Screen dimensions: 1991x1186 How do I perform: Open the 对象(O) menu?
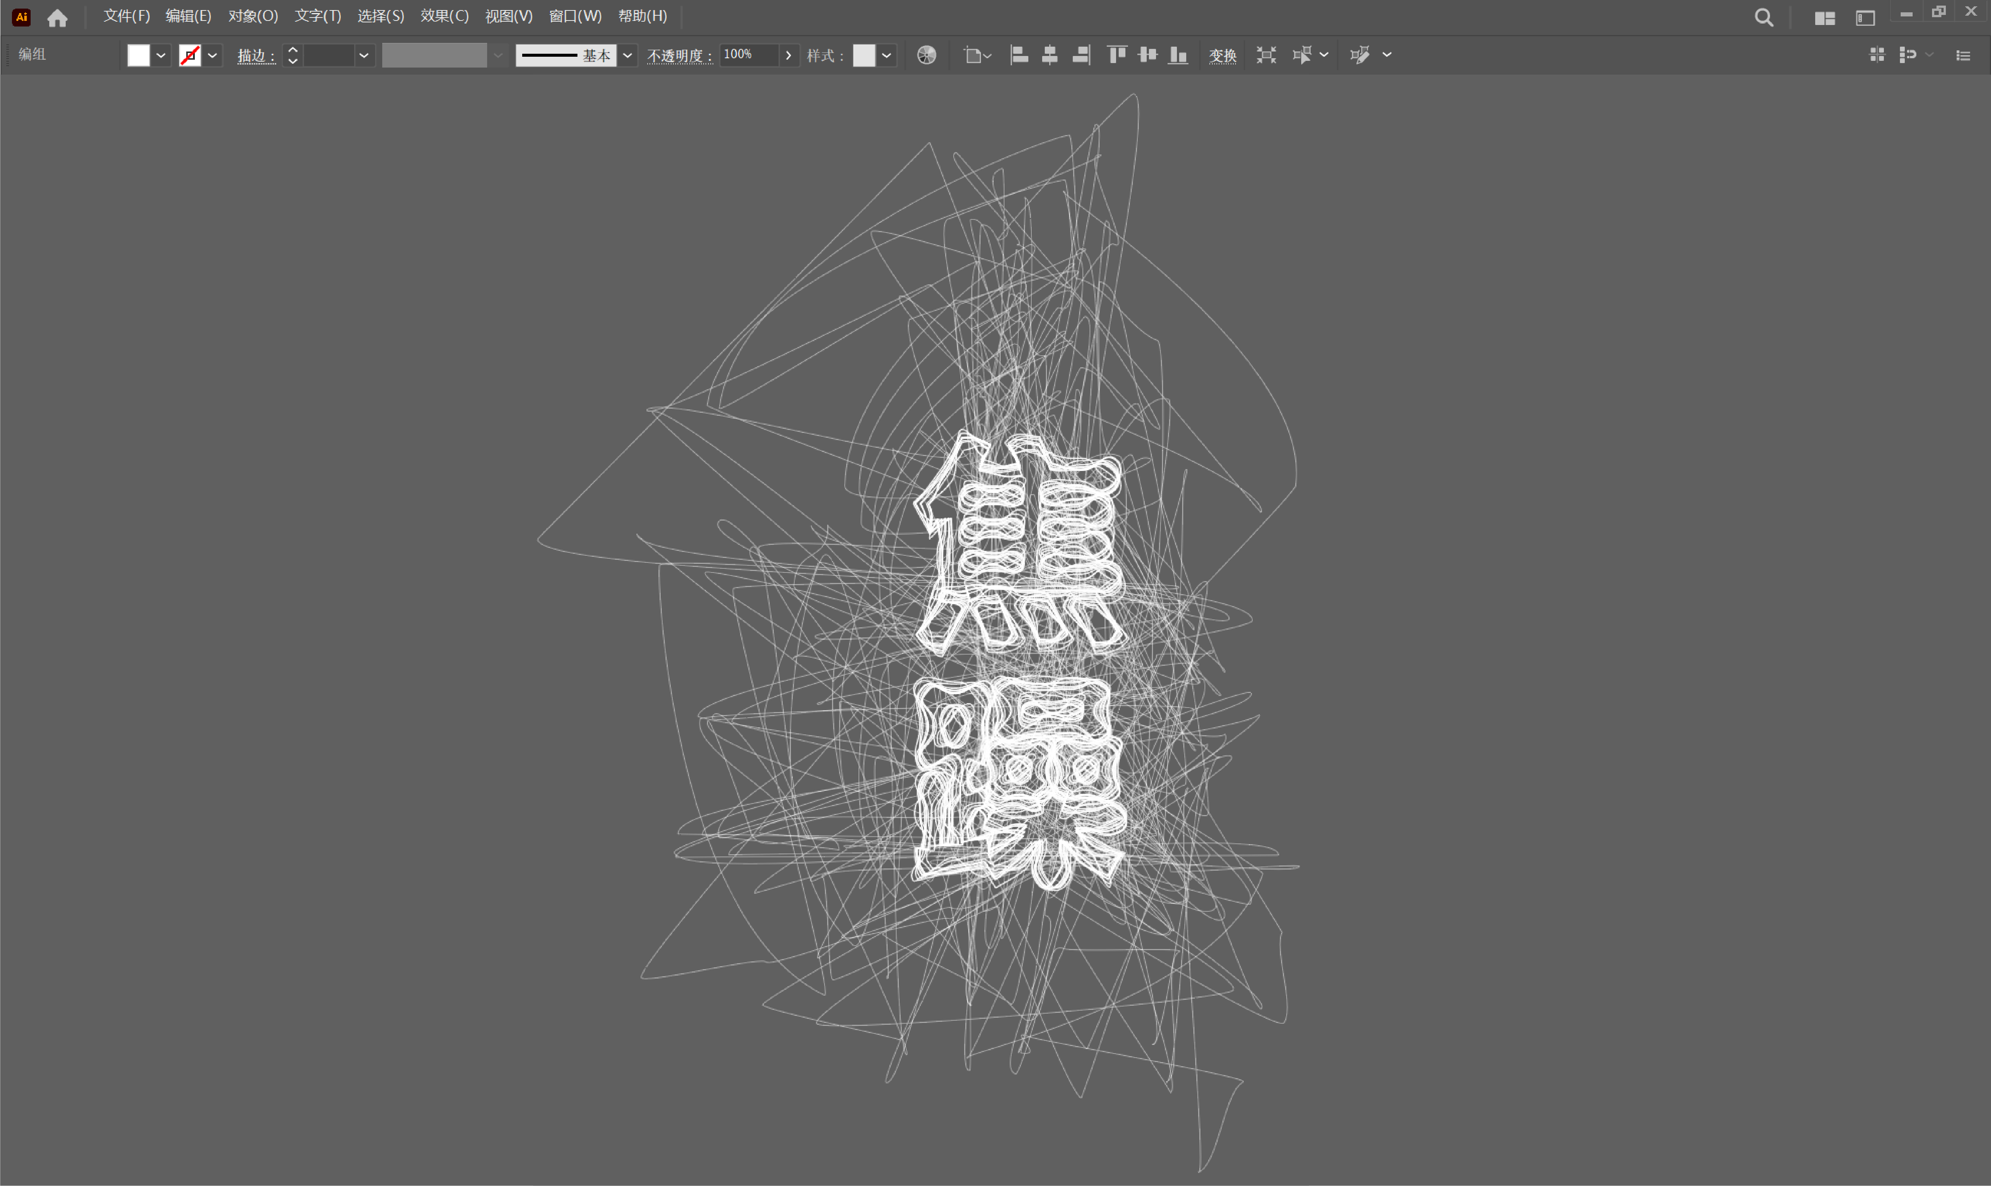(253, 16)
